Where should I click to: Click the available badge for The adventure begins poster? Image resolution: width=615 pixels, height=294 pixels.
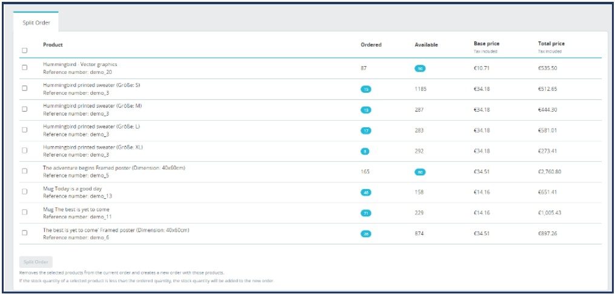(420, 172)
